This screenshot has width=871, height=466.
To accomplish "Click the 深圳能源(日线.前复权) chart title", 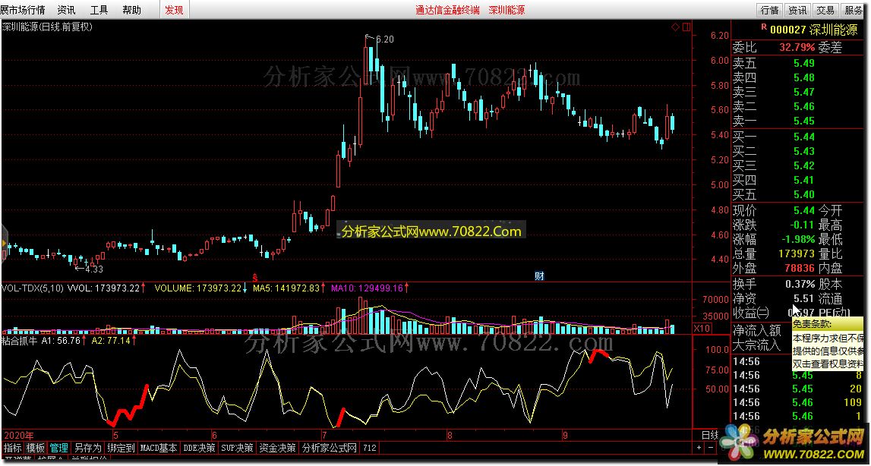I will pos(46,26).
